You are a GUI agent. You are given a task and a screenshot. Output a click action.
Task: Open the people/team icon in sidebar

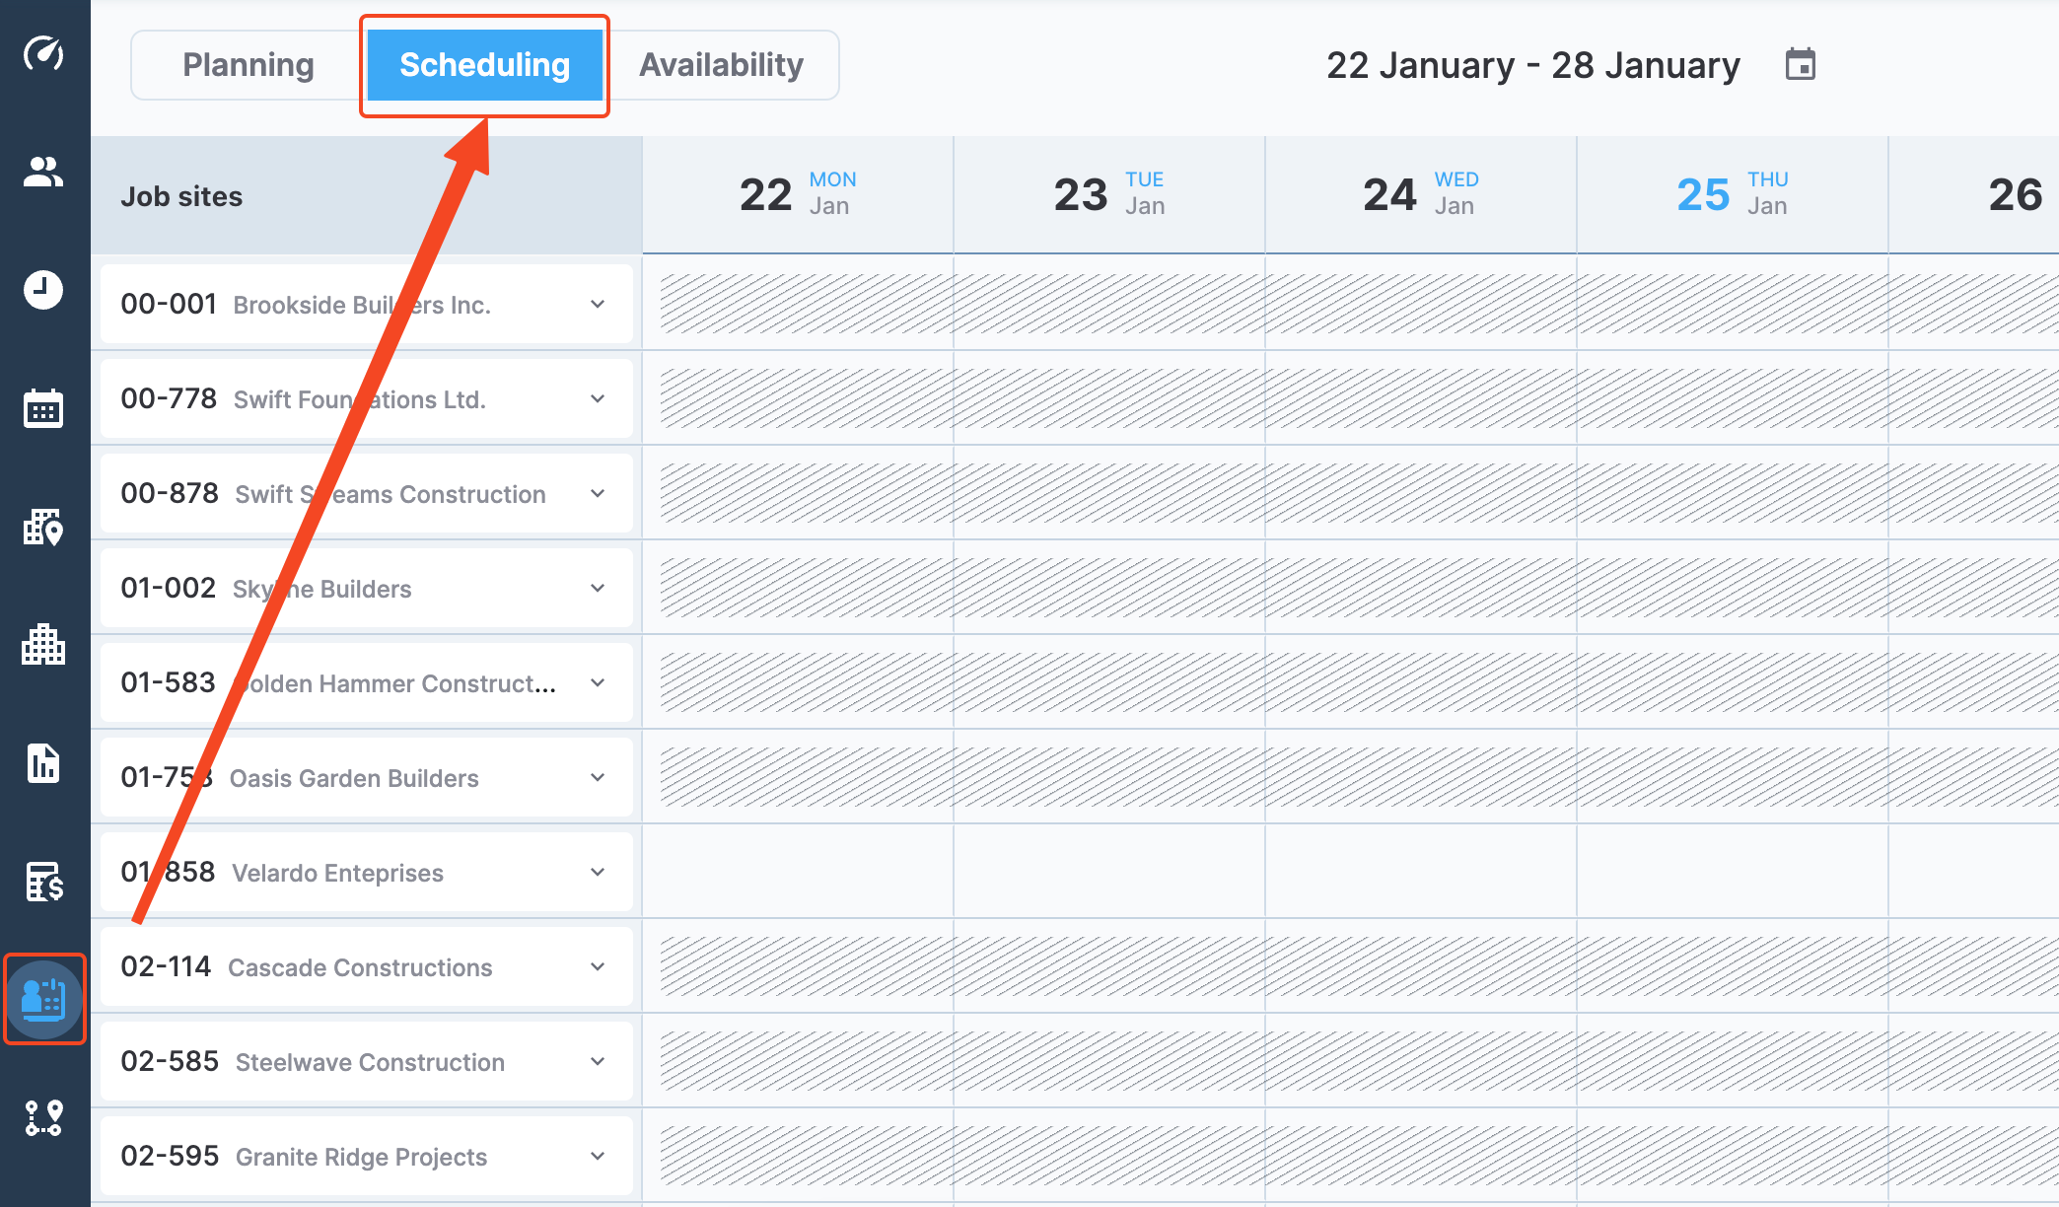[x=43, y=173]
